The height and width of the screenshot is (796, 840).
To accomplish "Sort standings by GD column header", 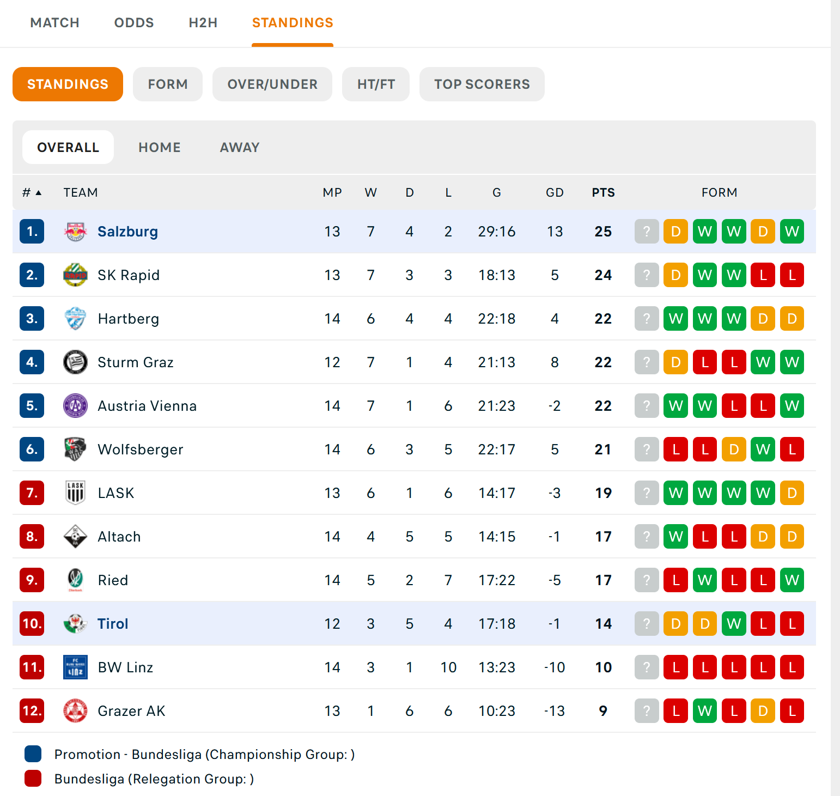I will click(x=555, y=193).
